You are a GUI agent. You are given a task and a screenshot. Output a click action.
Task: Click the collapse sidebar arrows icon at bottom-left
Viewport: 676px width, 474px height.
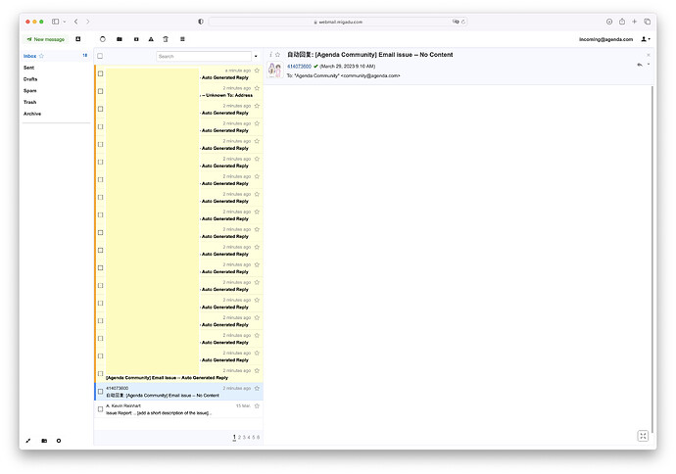28,441
